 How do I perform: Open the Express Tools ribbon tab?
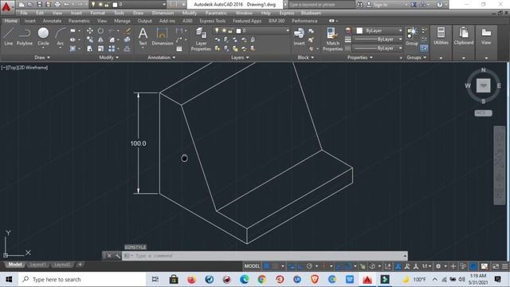pos(213,21)
